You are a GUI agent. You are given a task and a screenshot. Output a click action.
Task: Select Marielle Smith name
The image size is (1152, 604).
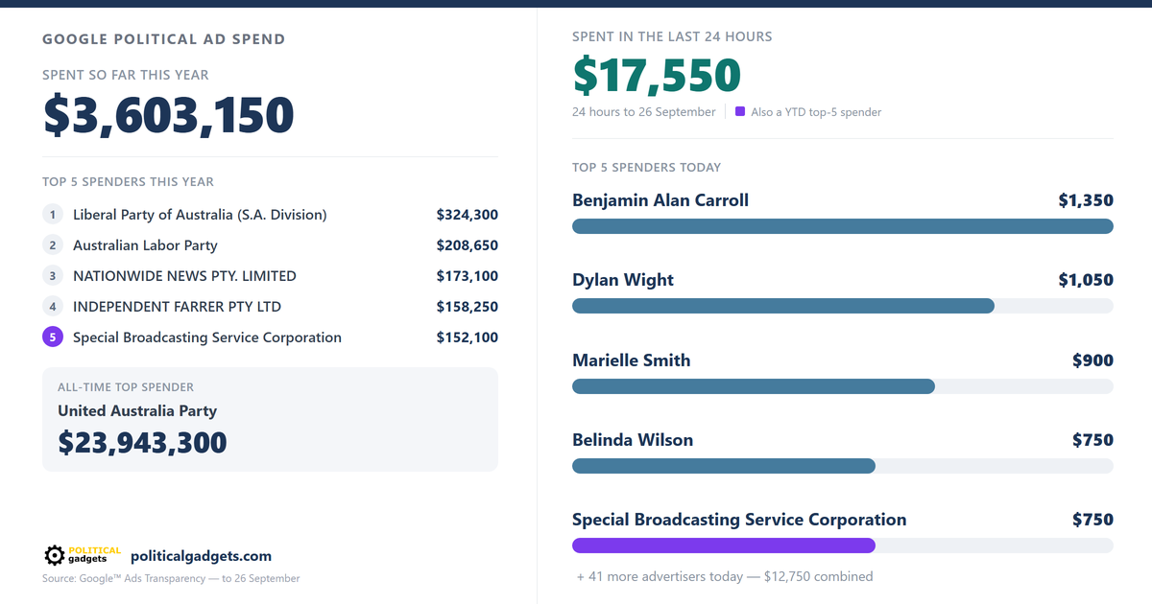[x=632, y=360]
